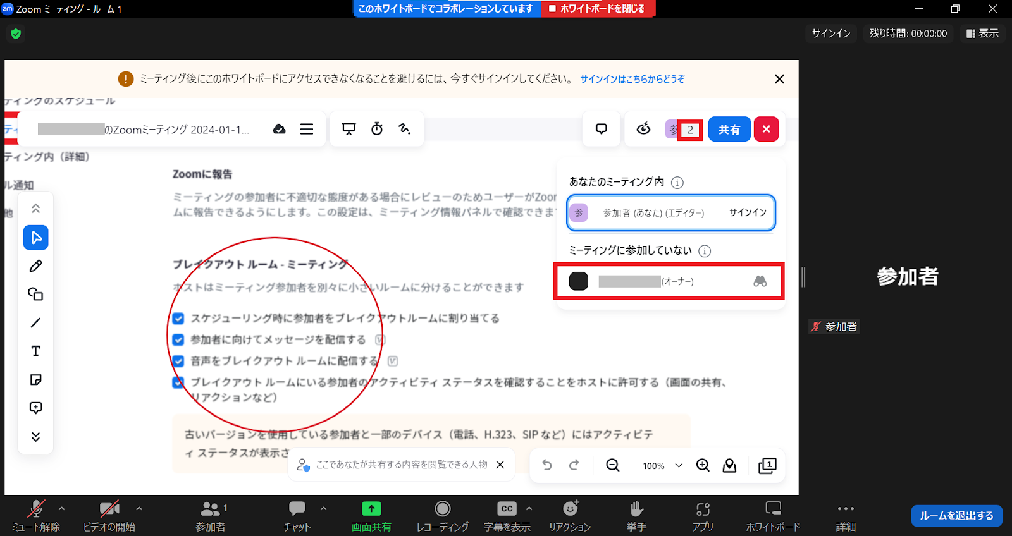Click ルームを退出する button
Image resolution: width=1012 pixels, height=536 pixels.
tap(956, 516)
